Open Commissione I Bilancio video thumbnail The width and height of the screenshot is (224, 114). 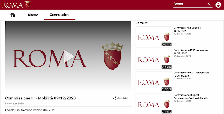click(x=154, y=37)
